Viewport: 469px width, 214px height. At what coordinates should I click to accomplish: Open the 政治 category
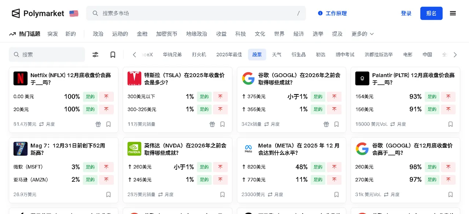click(x=98, y=34)
